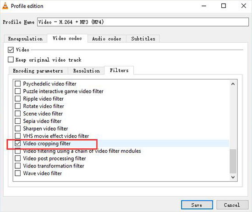Enable Psychedelic video filter checkbox

(18, 84)
